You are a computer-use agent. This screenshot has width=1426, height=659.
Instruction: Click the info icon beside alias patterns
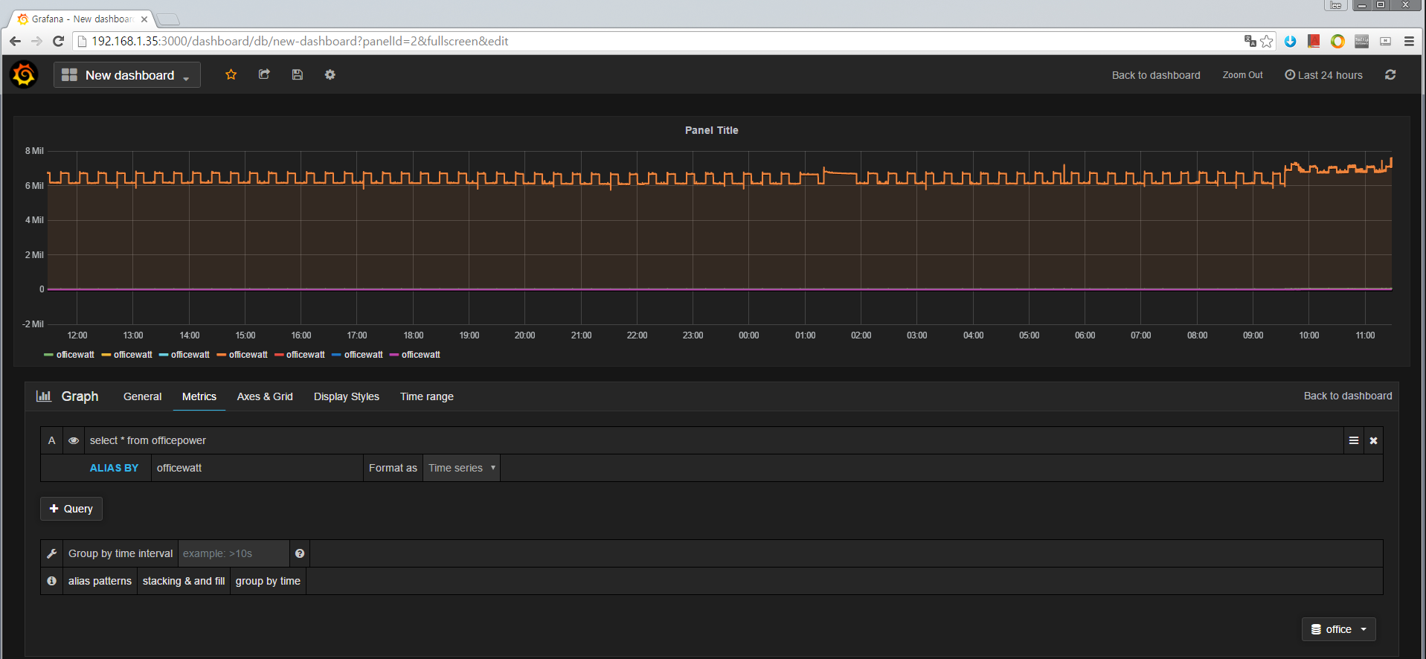(52, 581)
